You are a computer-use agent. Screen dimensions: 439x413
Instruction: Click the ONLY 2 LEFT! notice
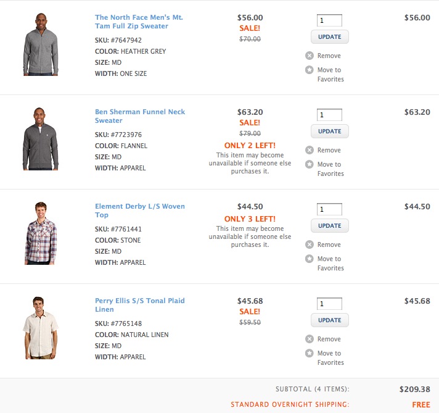coord(250,145)
